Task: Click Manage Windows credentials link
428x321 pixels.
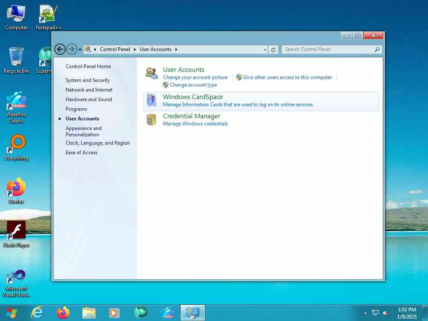Action: click(195, 124)
